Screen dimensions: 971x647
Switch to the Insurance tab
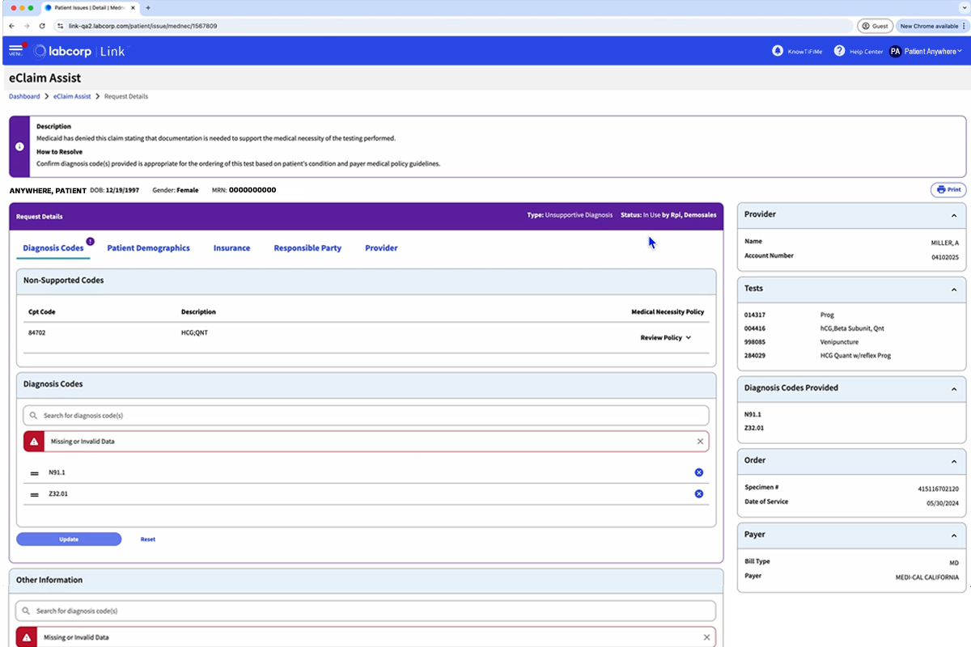[x=232, y=248]
